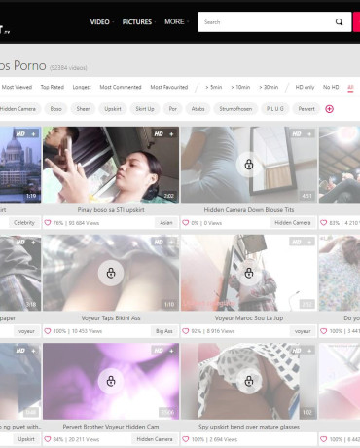Select the No HD filter
This screenshot has height=448, width=360.
click(x=331, y=87)
